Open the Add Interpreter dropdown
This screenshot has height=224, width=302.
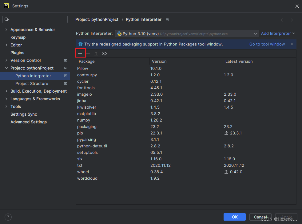click(278, 33)
